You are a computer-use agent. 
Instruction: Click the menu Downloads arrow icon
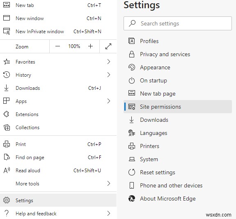(x=6, y=88)
